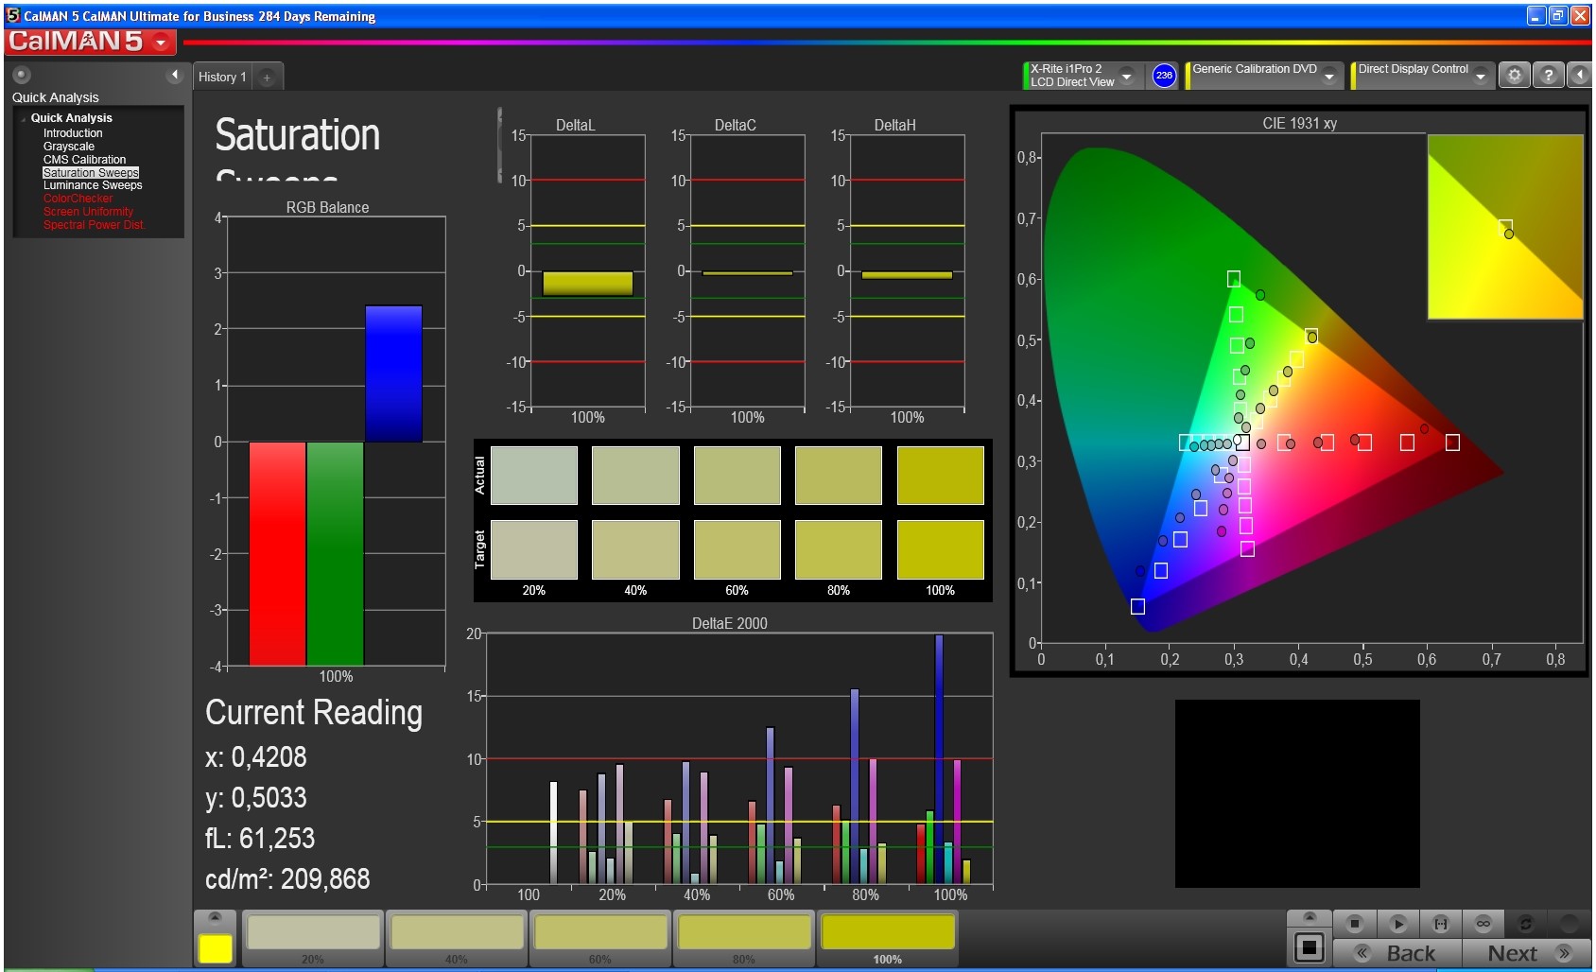
Task: Click the stop measurement icon
Action: tap(1354, 923)
